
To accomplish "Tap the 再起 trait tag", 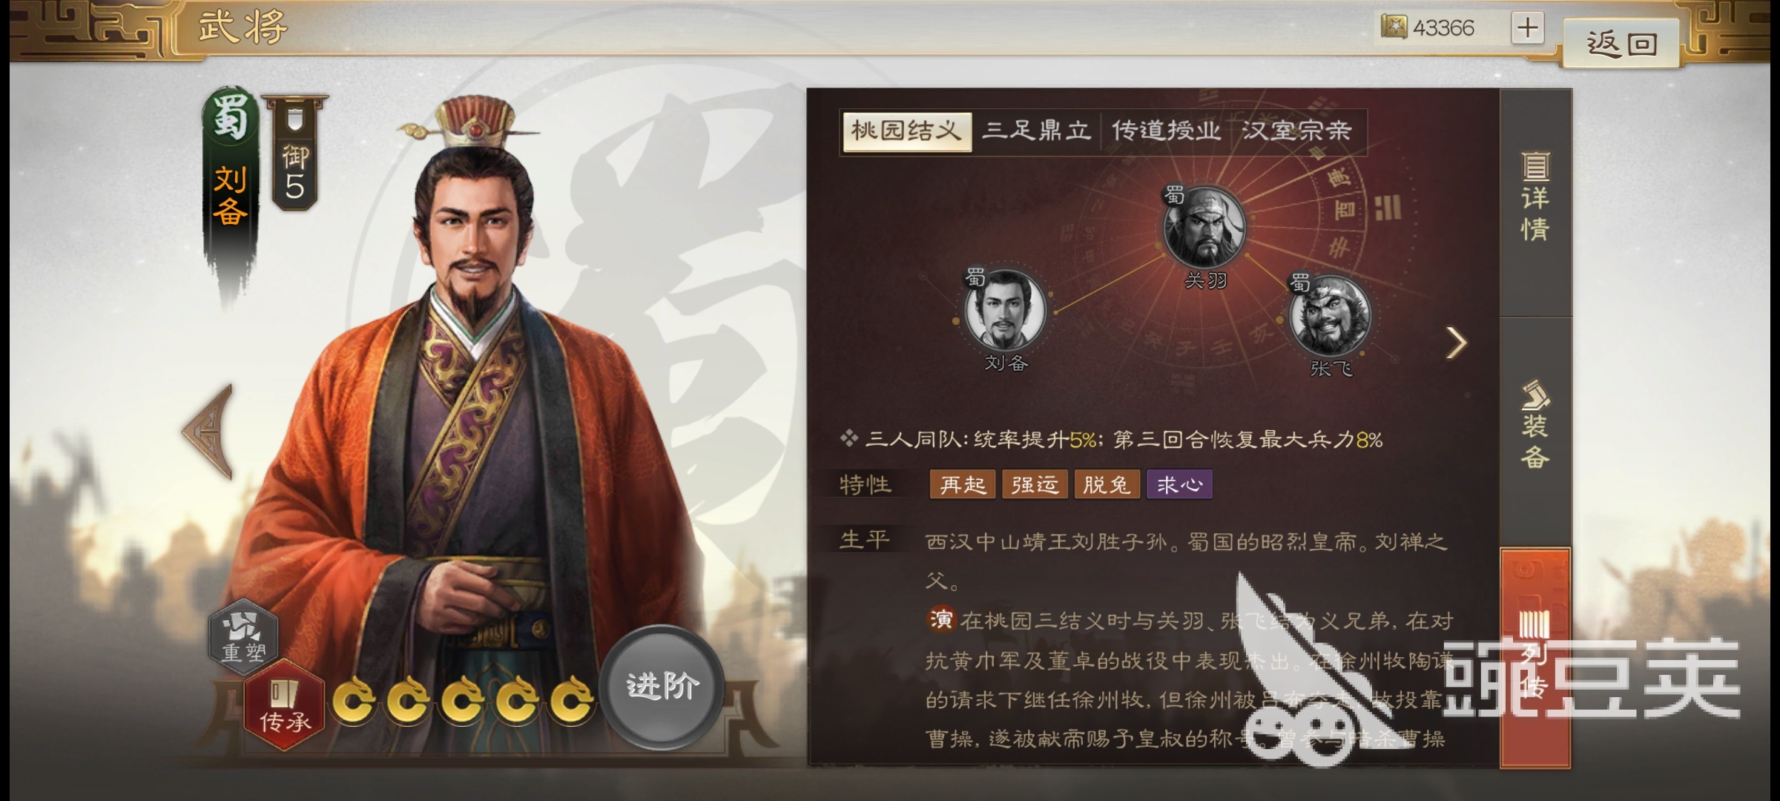I will point(962,484).
